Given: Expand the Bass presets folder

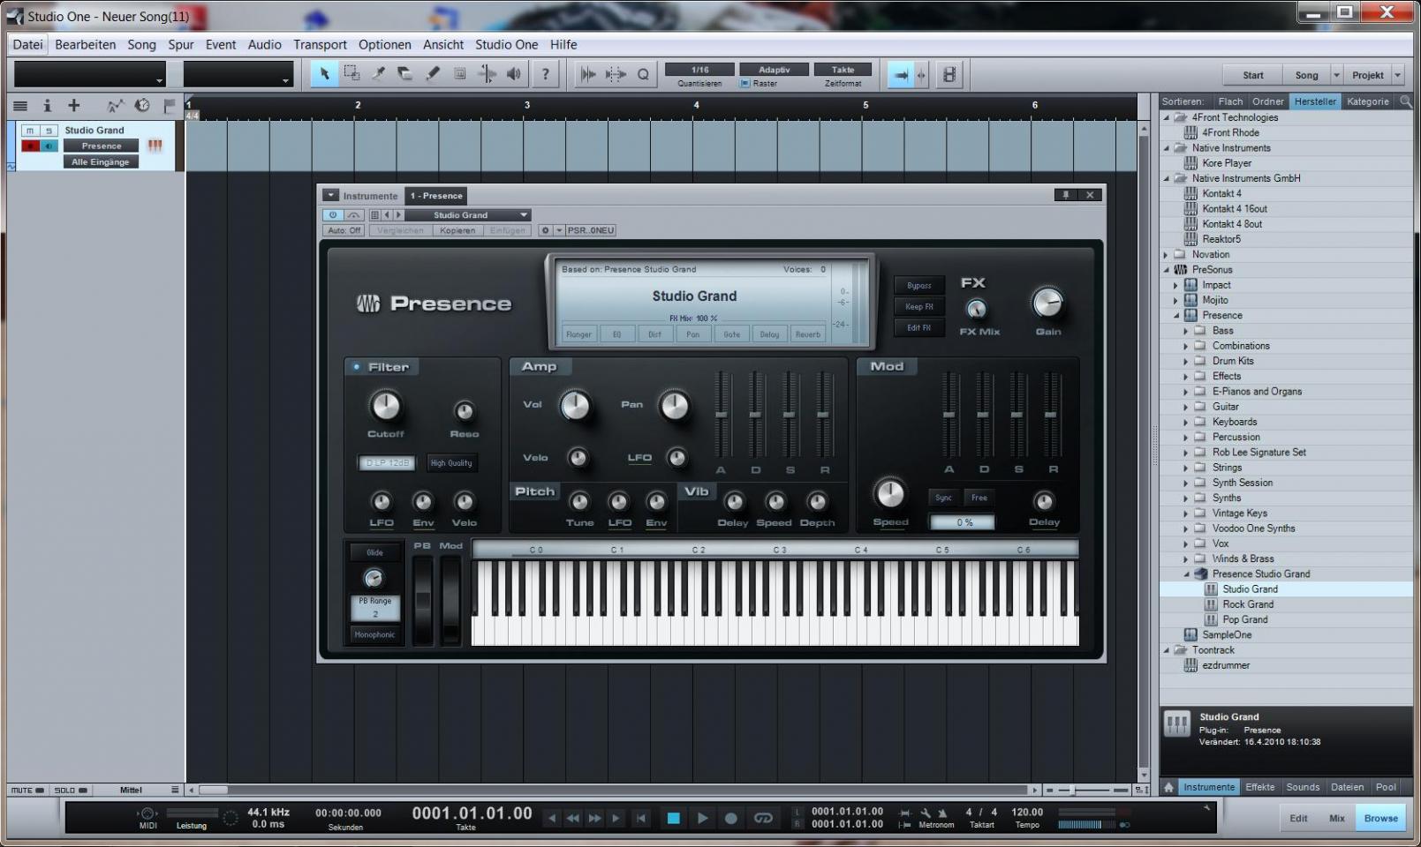Looking at the screenshot, I should point(1186,331).
